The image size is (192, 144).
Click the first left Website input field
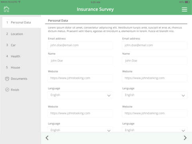pyautogui.click(x=80, y=78)
